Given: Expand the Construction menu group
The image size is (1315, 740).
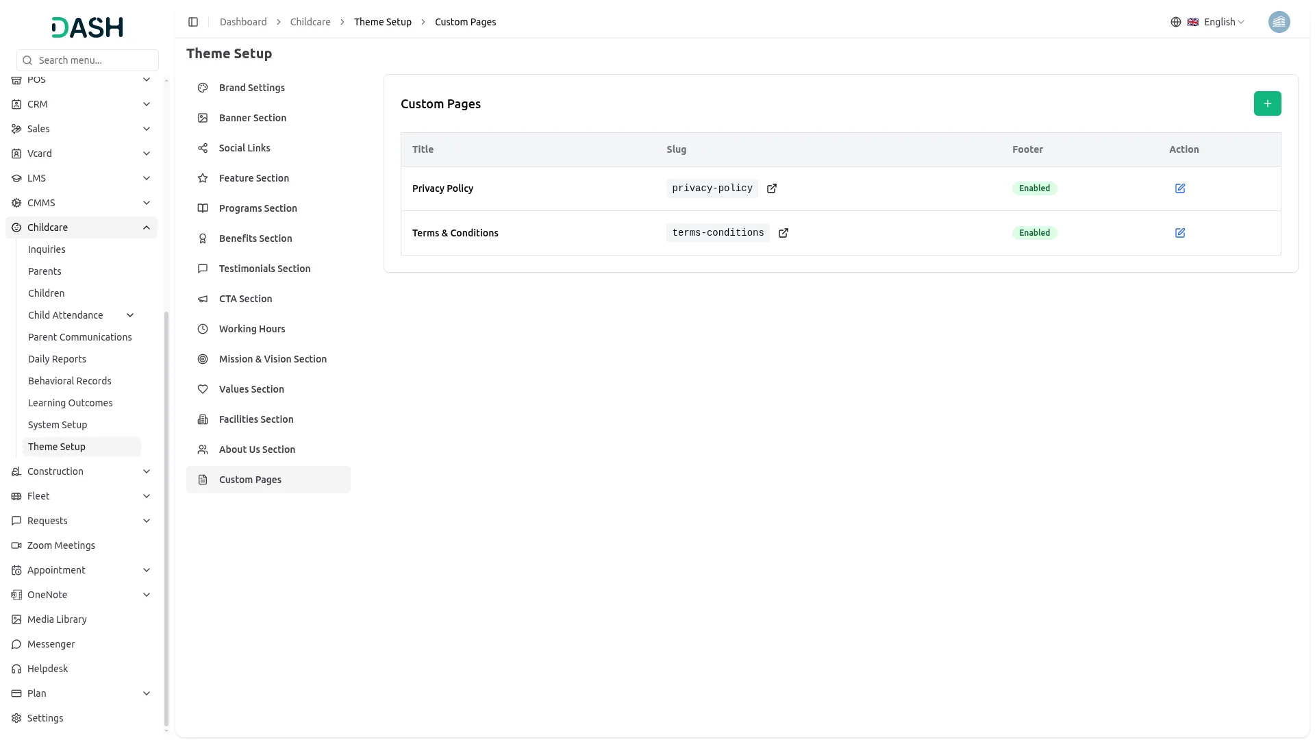Looking at the screenshot, I should [147, 471].
